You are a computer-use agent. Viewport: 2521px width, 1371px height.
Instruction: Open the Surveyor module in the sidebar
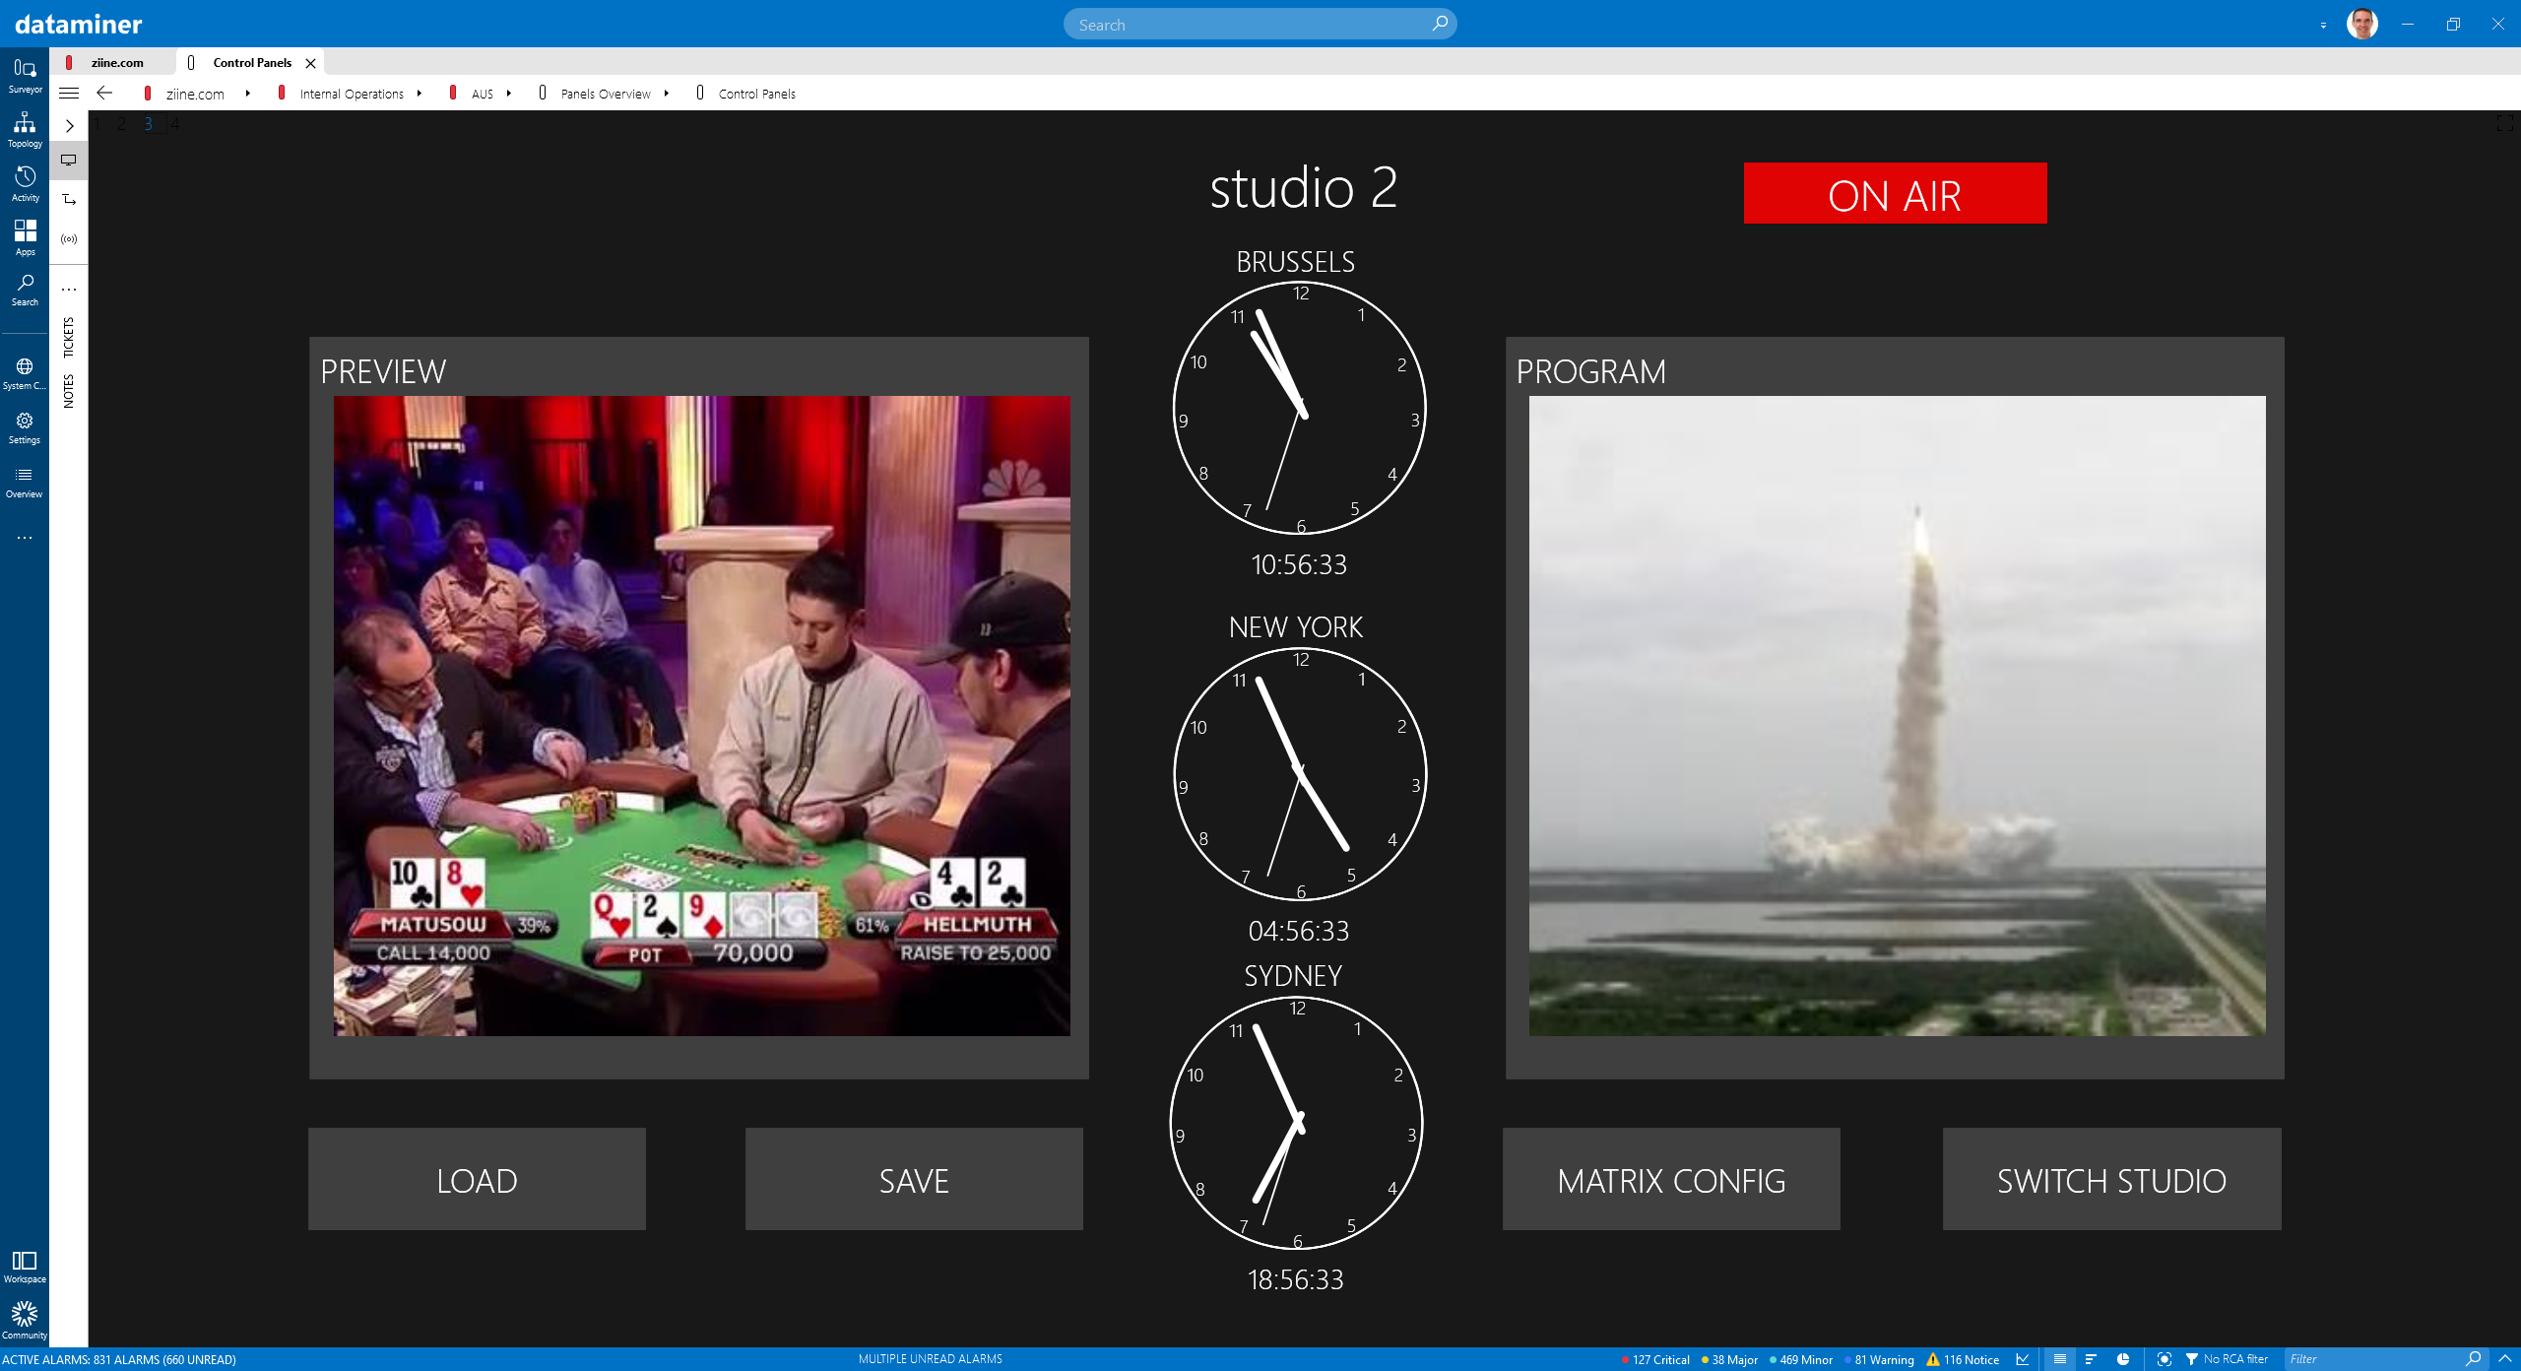(x=25, y=75)
